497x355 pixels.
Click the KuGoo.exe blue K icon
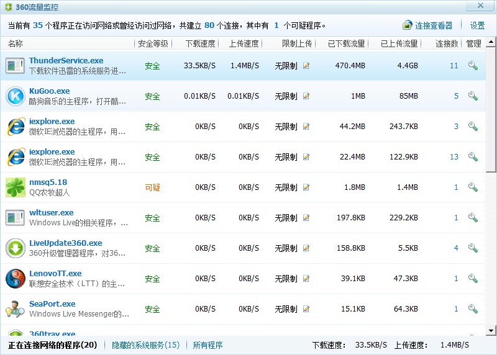point(14,96)
